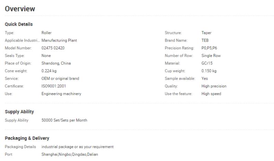Select the GCr15 material value
This screenshot has height=161, width=274.
point(207,63)
